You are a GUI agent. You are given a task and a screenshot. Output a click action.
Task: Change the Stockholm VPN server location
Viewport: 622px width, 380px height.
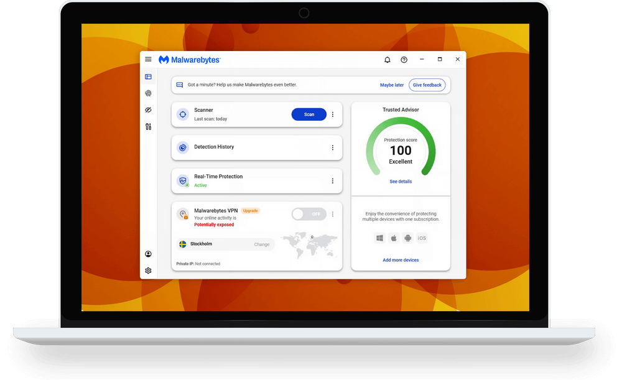click(x=262, y=244)
